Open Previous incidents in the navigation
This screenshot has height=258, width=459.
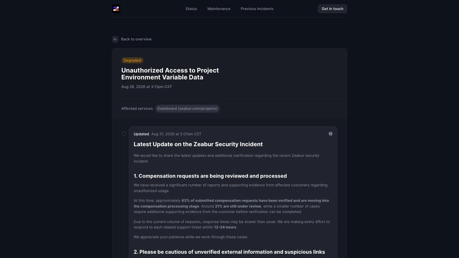(x=257, y=9)
